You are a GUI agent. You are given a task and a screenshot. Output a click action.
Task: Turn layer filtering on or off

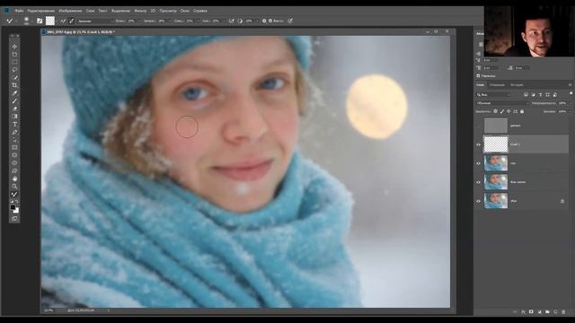click(x=571, y=93)
